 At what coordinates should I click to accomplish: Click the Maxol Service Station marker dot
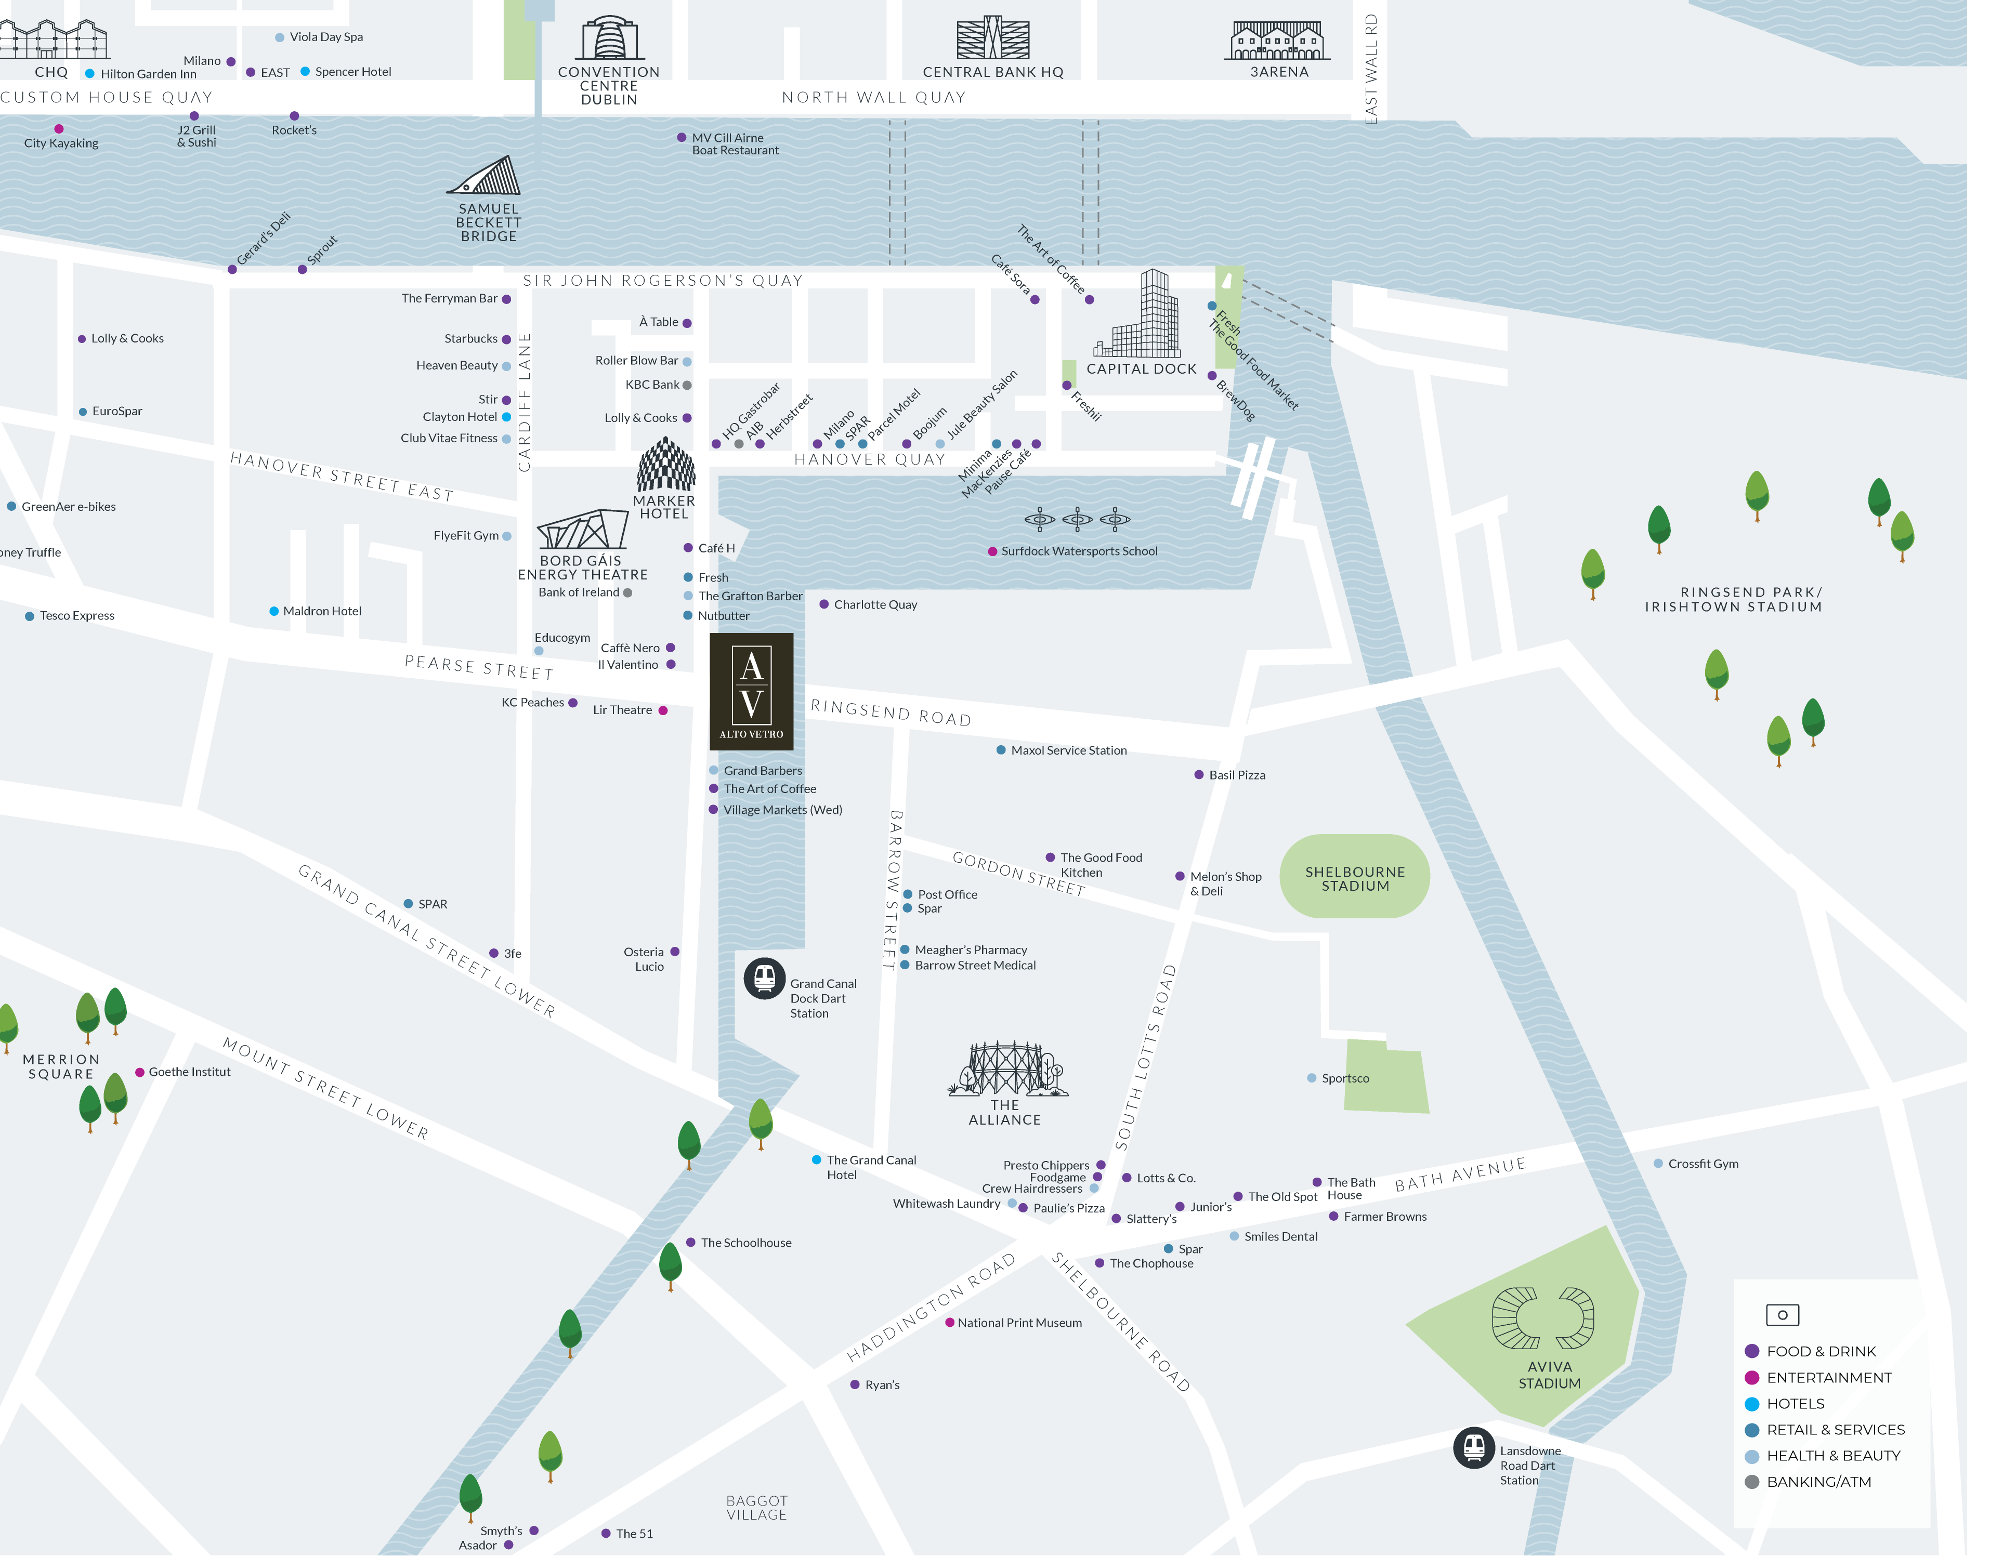point(1012,758)
